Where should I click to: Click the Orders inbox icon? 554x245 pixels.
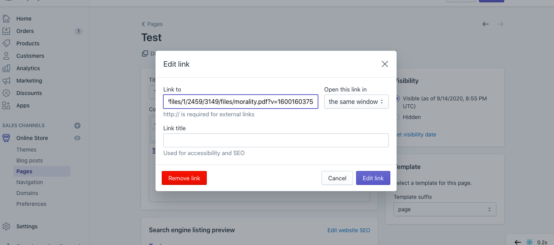6,31
